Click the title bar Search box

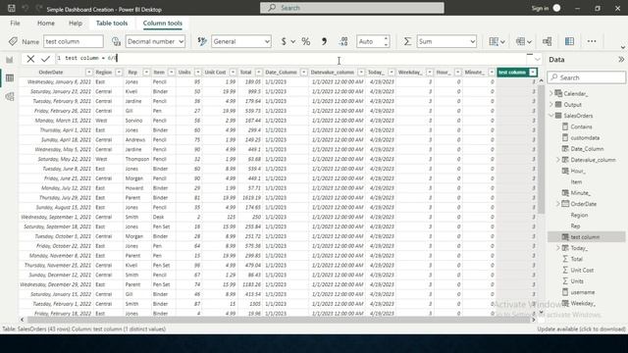[x=352, y=8]
